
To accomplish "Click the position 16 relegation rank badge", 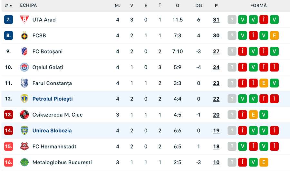I will (x=8, y=162).
